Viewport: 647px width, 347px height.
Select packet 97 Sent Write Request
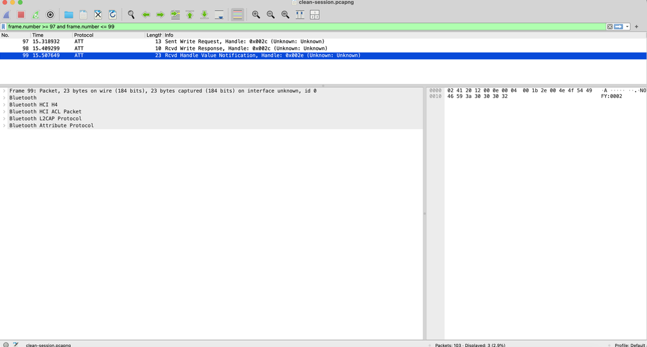323,41
